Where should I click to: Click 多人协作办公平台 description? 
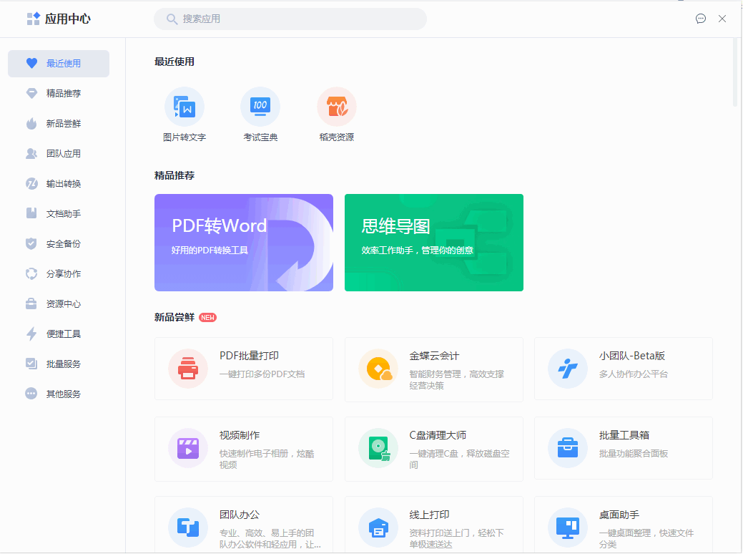click(633, 374)
